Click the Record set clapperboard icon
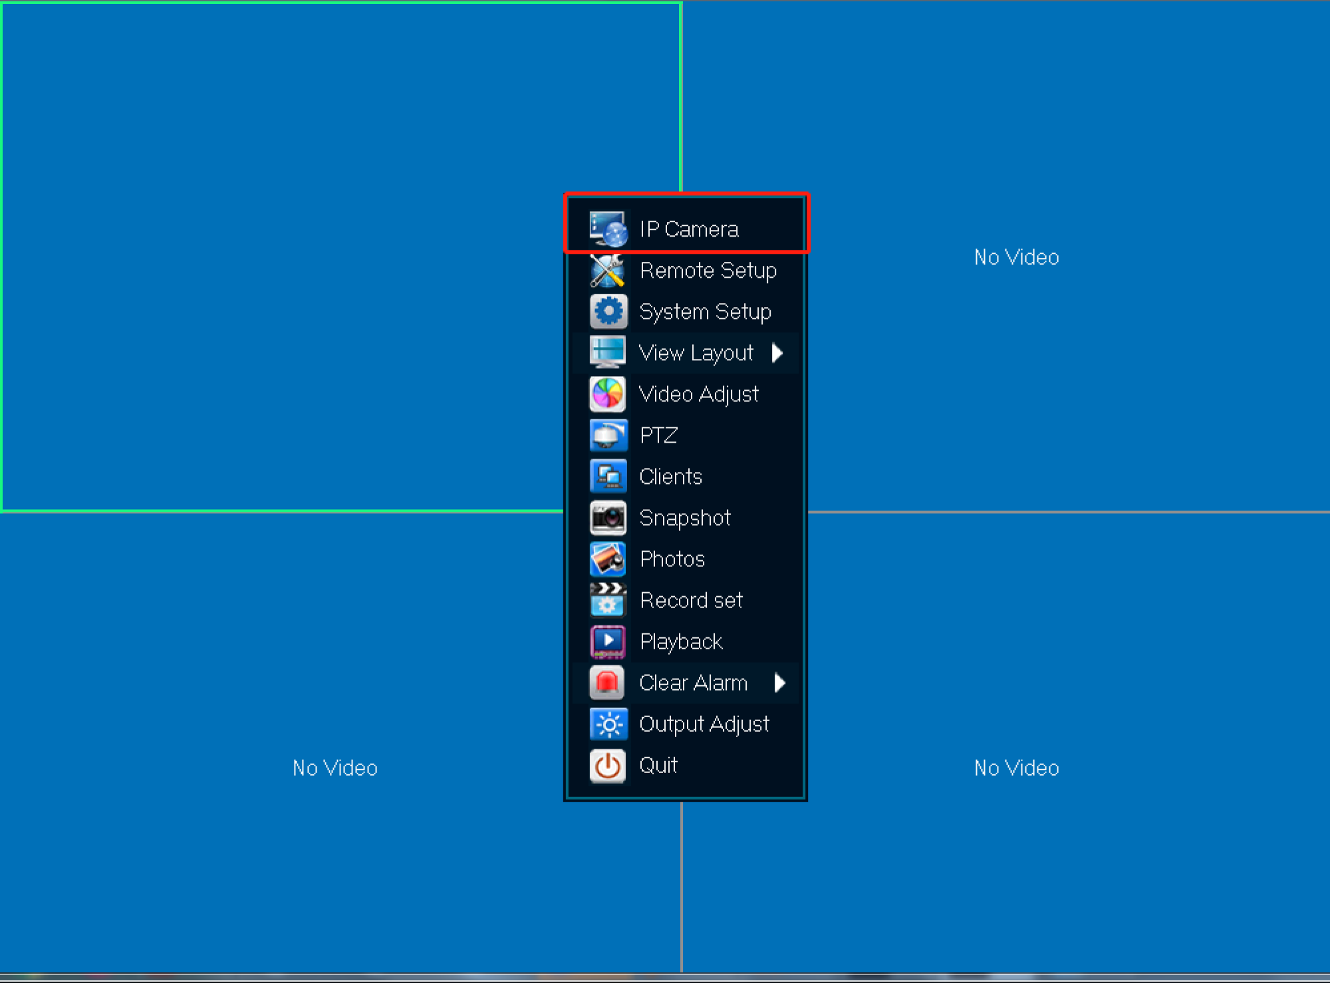This screenshot has width=1330, height=983. [608, 600]
